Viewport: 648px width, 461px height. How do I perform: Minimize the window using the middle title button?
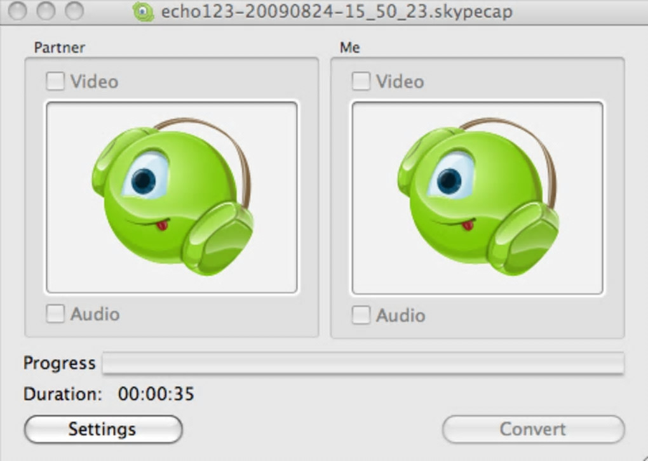click(46, 10)
